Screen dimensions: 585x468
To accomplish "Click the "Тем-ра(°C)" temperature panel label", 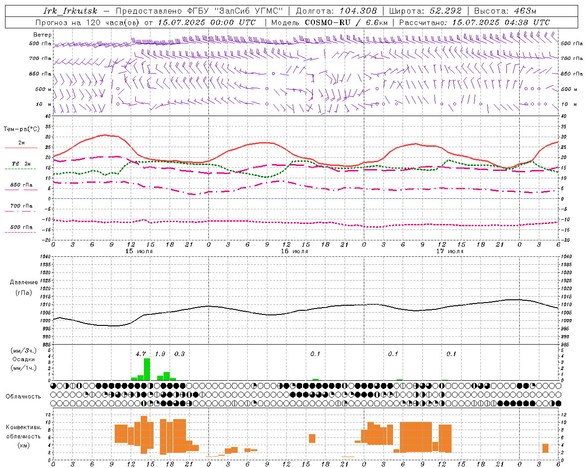I will (21, 129).
